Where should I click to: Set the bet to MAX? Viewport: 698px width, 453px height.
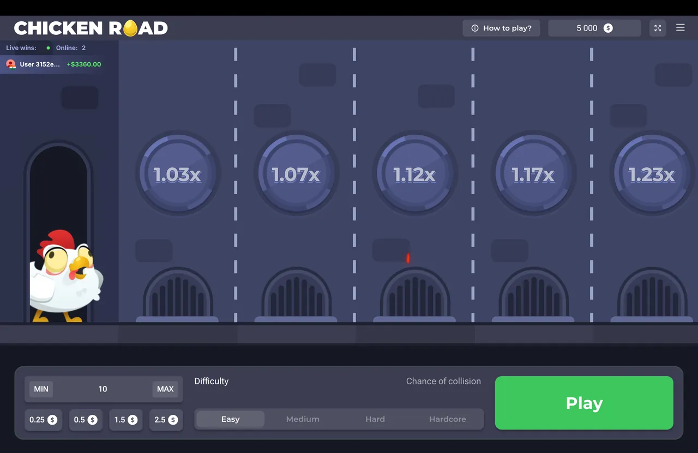(x=165, y=389)
